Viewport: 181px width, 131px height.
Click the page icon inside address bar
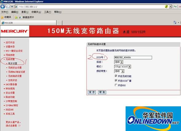coord(17,6)
